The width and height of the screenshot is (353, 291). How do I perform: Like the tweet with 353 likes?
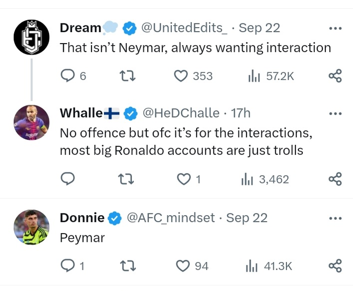[x=181, y=76]
